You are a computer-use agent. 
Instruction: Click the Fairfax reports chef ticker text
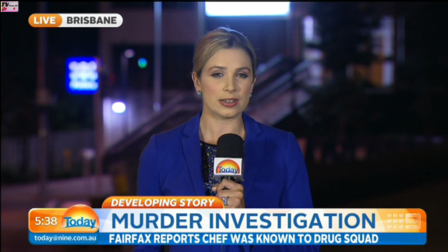tap(243, 239)
